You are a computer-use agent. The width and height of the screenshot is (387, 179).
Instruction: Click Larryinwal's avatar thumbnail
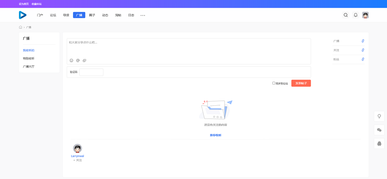(x=78, y=148)
